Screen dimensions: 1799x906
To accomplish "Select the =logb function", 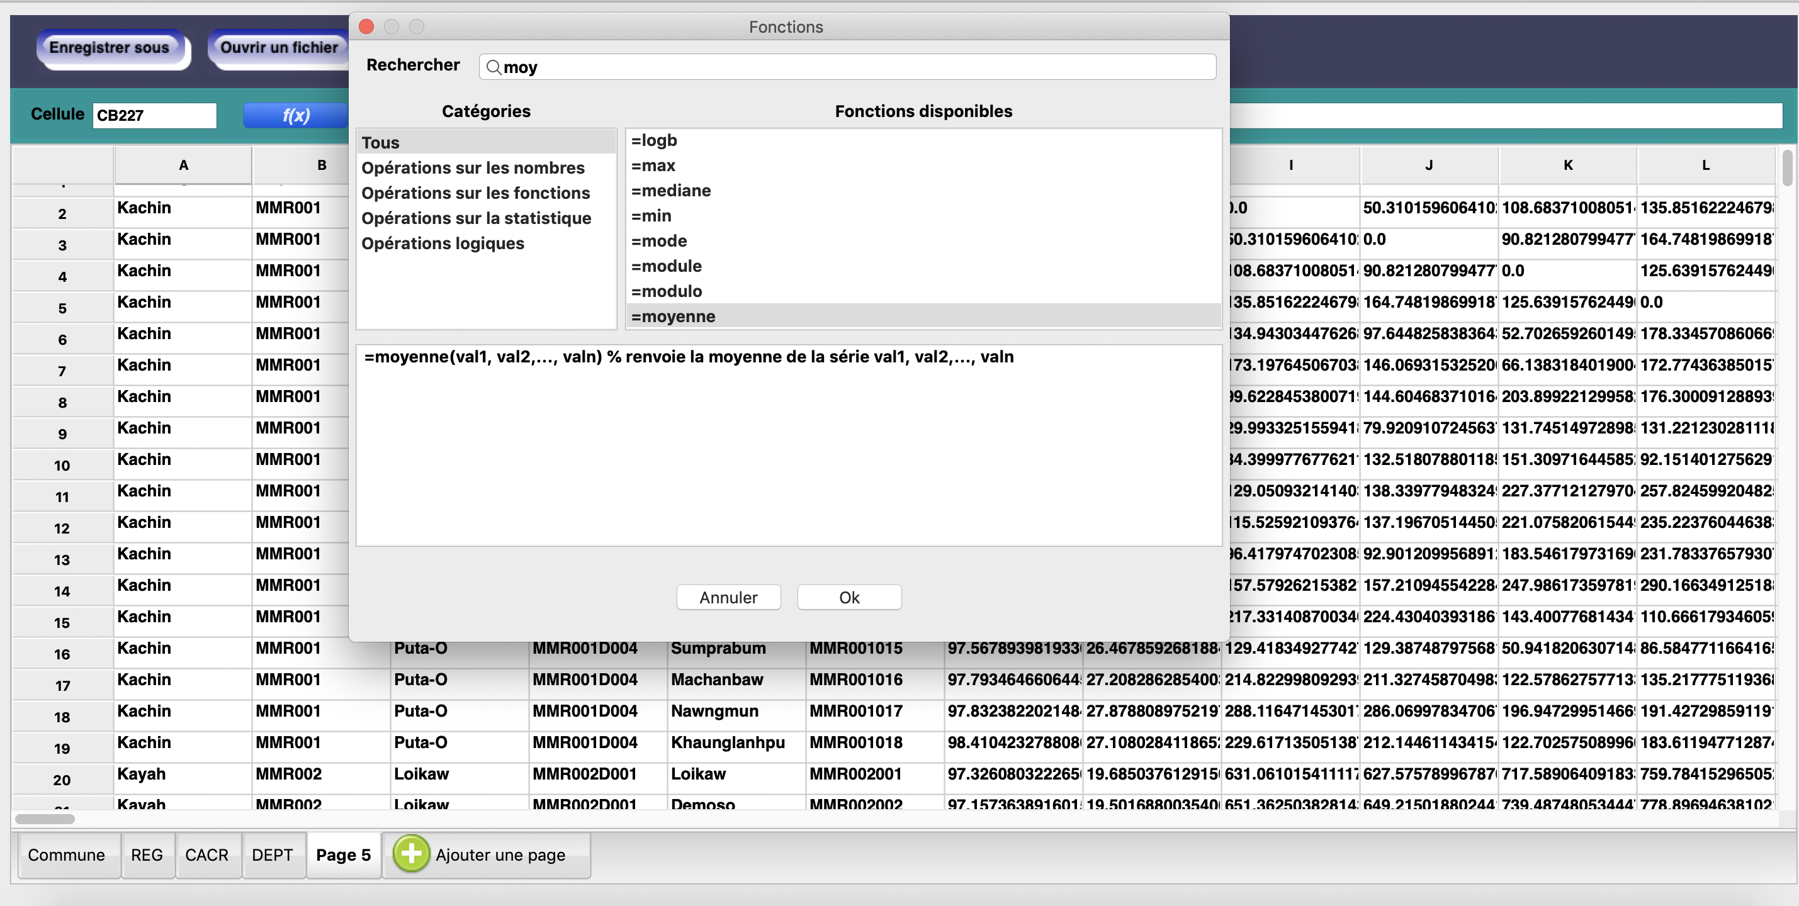I will tap(923, 140).
